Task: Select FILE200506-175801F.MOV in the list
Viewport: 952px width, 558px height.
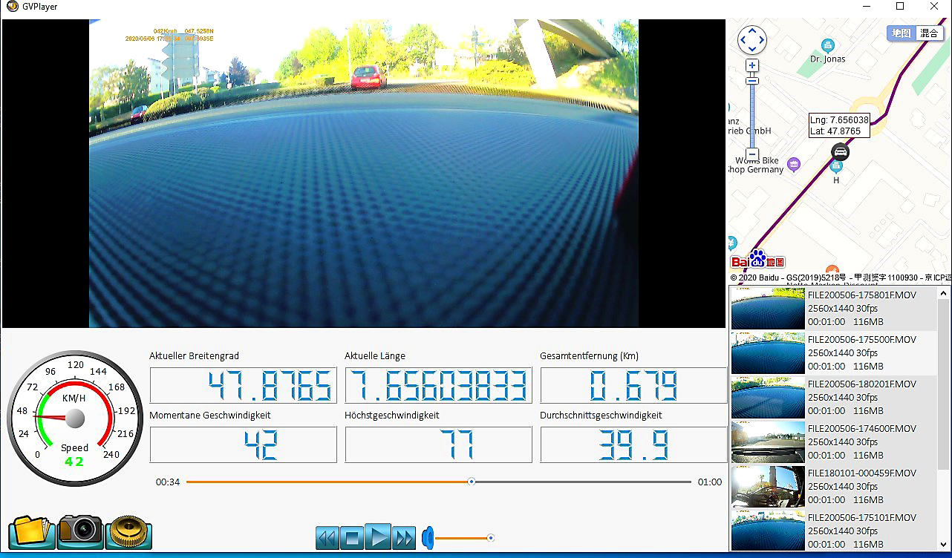Action: point(839,309)
